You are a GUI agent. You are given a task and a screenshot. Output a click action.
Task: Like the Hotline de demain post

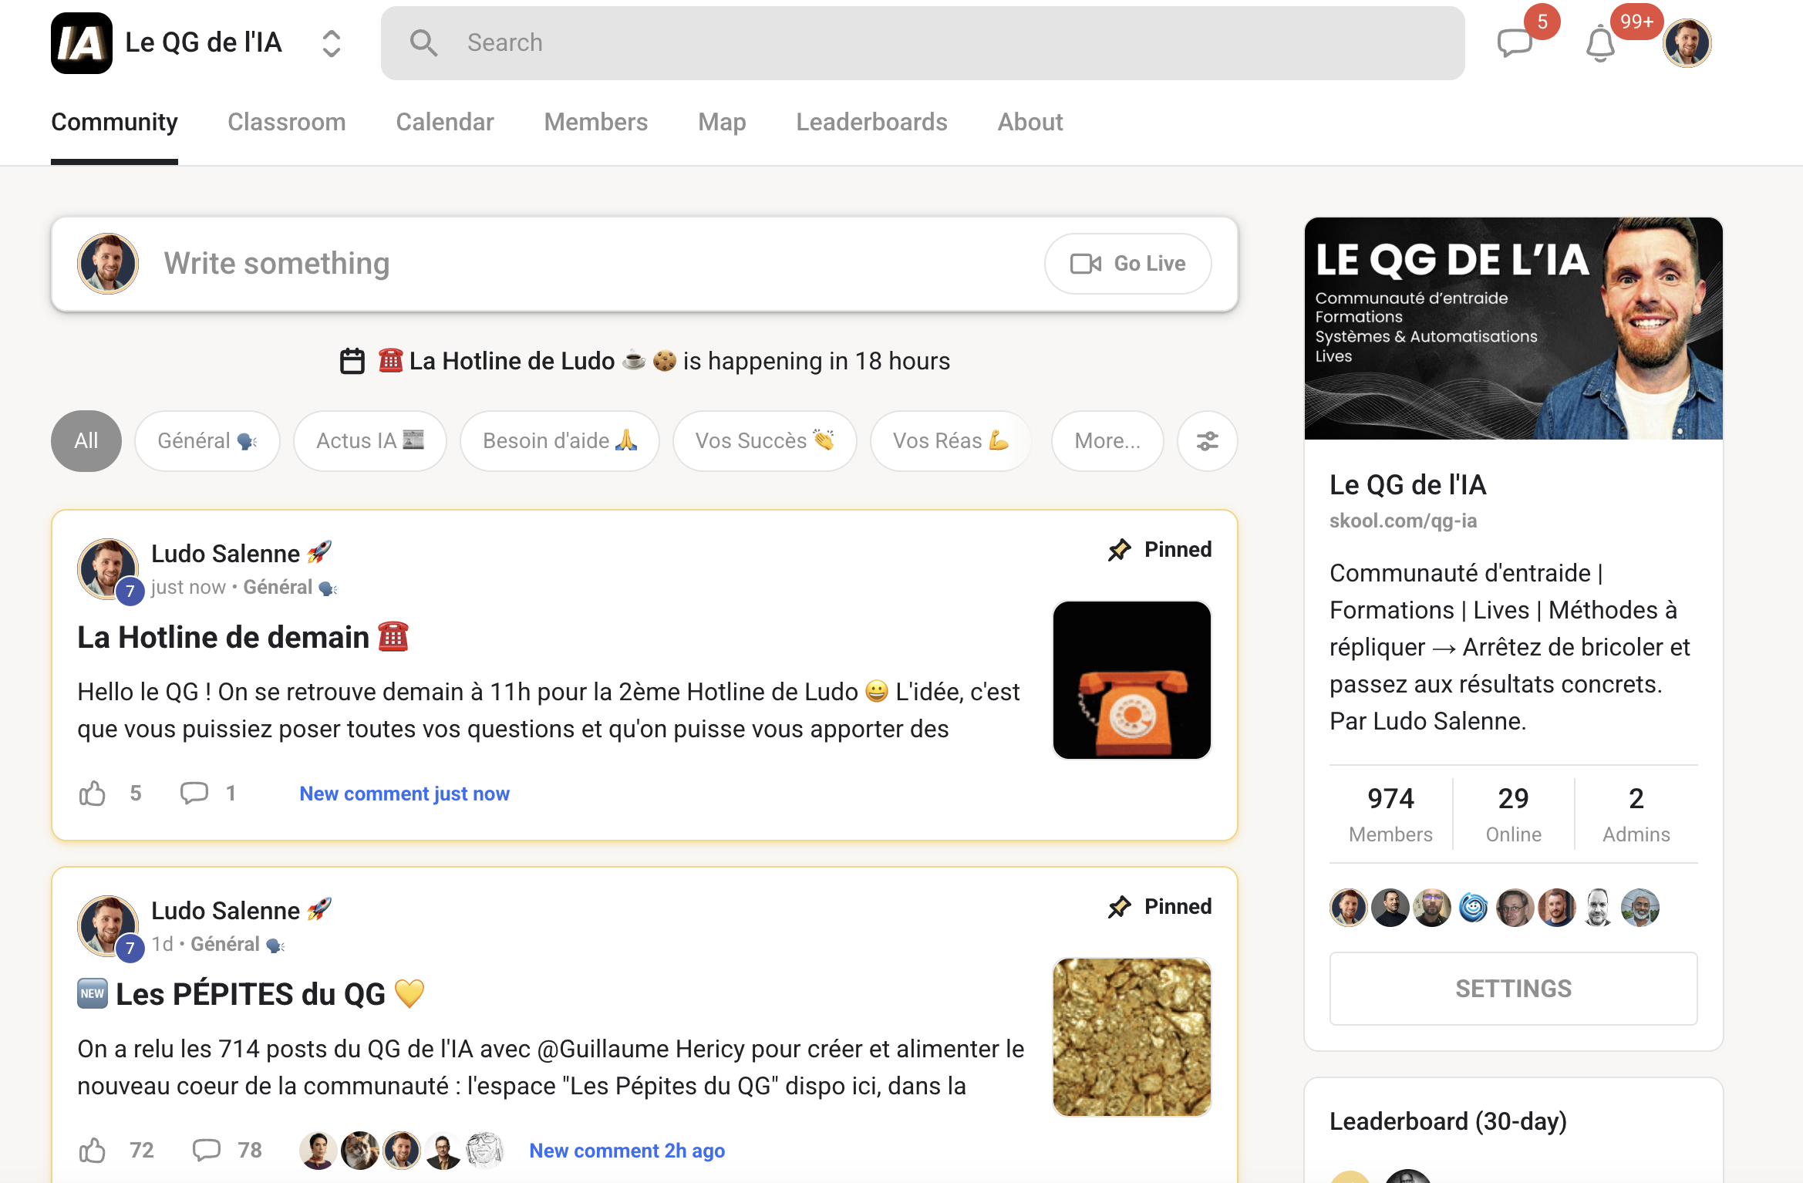93,793
